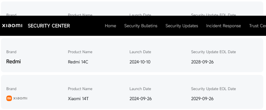Open the Incident Response section
The image size is (266, 110).
[x=223, y=26]
